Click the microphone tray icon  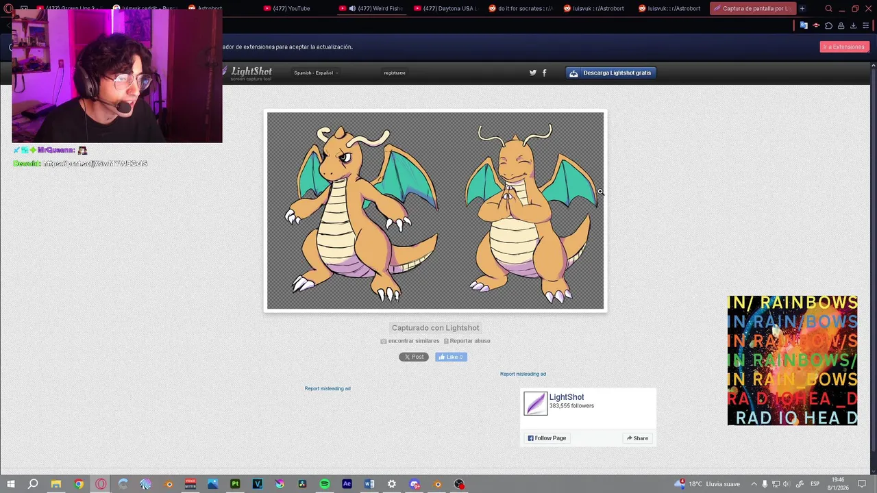tap(765, 484)
